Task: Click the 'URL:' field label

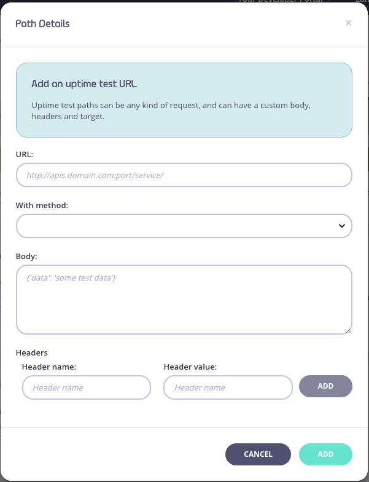Action: [25, 154]
